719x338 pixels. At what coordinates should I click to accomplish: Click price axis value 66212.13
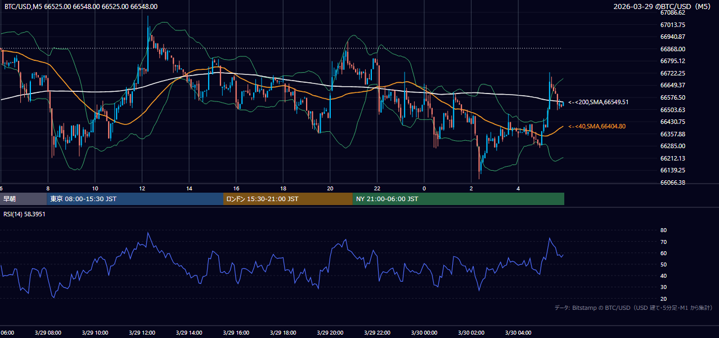[673, 158]
